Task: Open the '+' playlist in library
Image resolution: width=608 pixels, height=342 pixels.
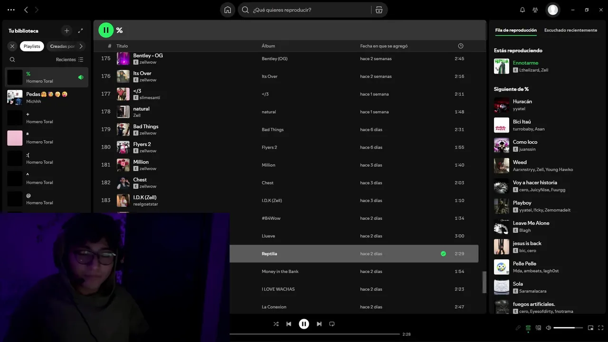Action: [47, 118]
